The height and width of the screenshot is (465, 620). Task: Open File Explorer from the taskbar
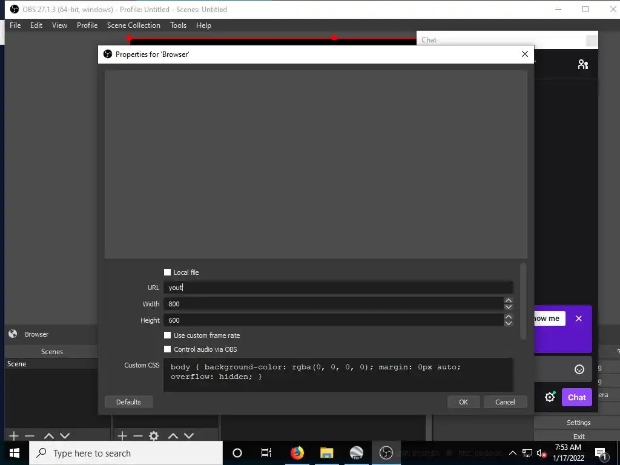[326, 453]
